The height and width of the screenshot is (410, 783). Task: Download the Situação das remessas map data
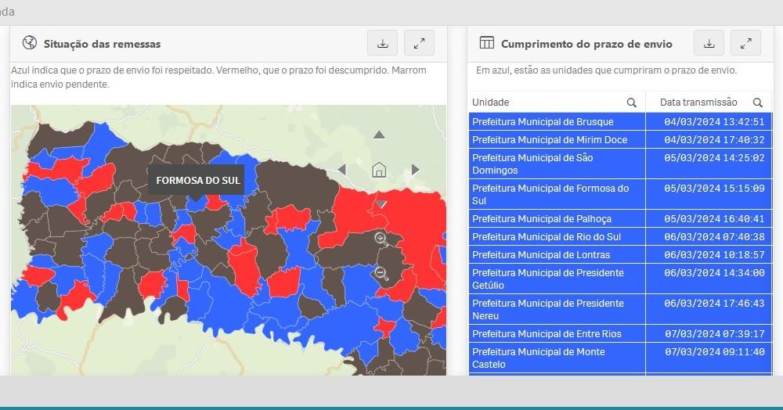(x=383, y=43)
